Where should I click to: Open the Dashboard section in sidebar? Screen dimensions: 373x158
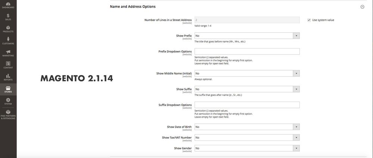(x=8, y=5)
